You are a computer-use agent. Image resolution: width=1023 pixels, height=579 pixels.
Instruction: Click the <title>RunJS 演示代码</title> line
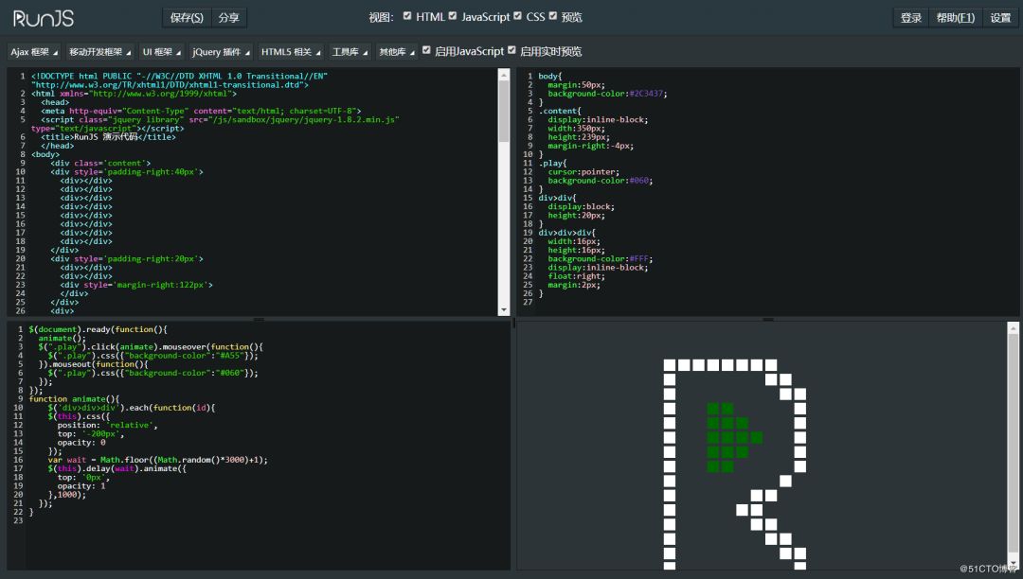pyautogui.click(x=108, y=137)
